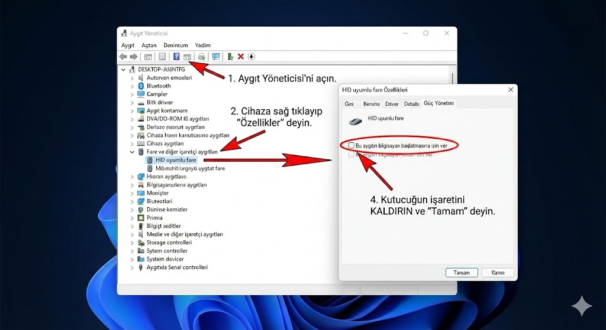
Task: Close the HID uyumlu fare Özellikleri dialog
Action: coord(511,90)
